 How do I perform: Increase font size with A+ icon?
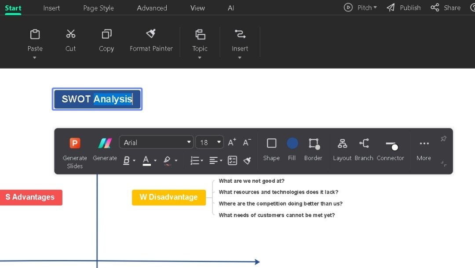coord(232,142)
